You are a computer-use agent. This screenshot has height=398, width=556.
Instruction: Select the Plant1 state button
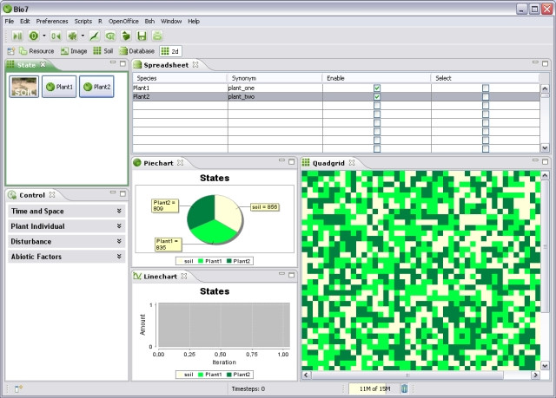[x=60, y=87]
